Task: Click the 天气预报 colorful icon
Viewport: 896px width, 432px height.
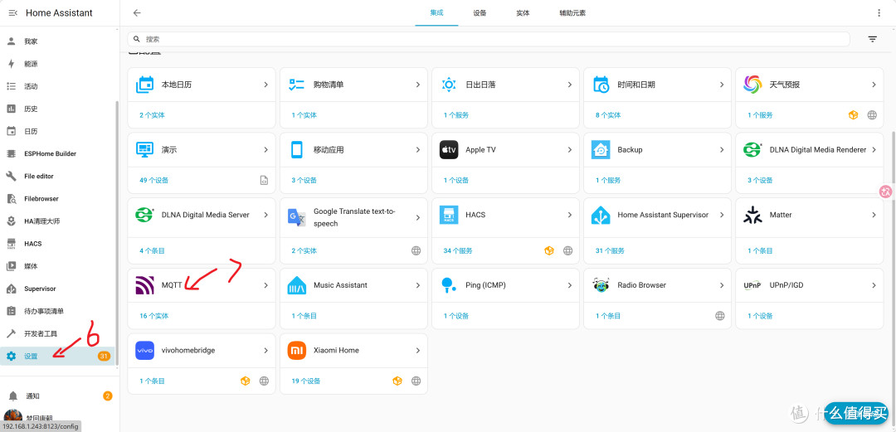Action: [x=752, y=85]
